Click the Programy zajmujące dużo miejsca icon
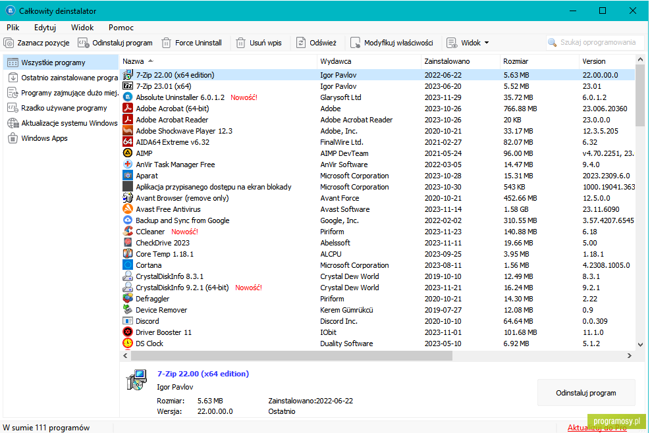This screenshot has width=650, height=433. (13, 93)
